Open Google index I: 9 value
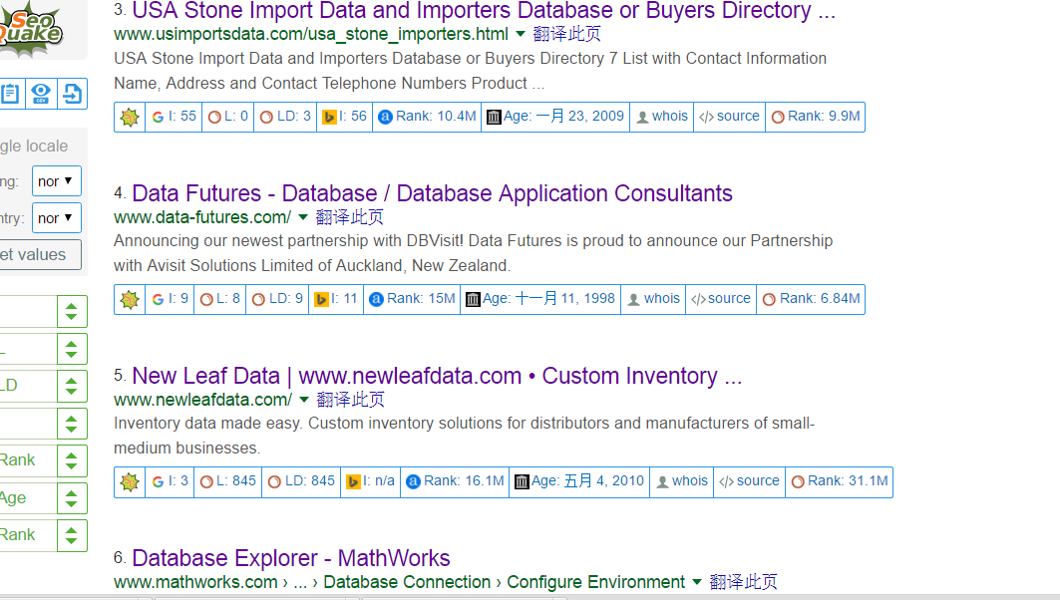 (x=170, y=299)
